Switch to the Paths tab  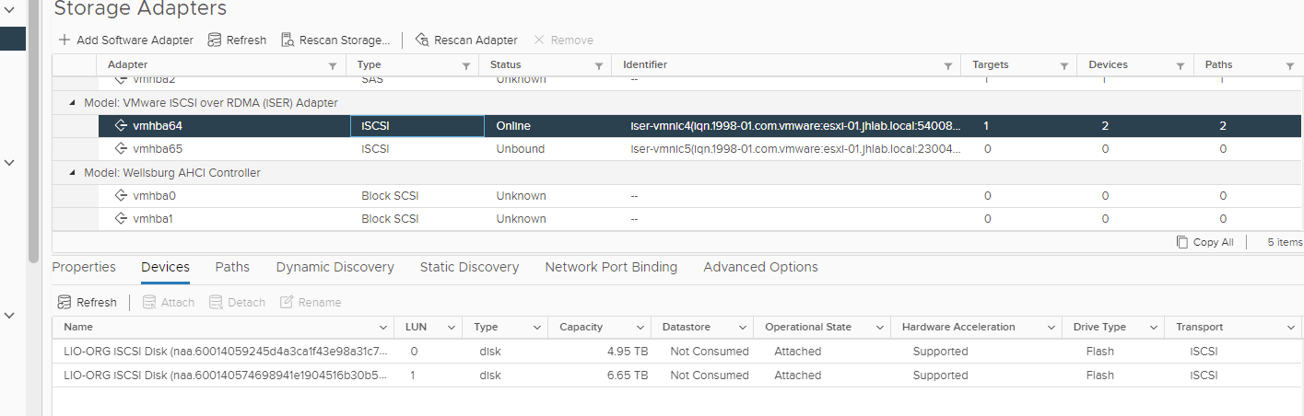232,267
